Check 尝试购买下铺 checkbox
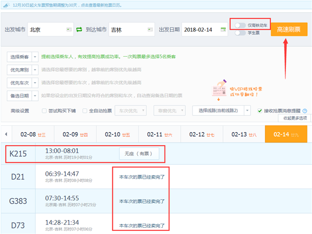 coord(44,111)
